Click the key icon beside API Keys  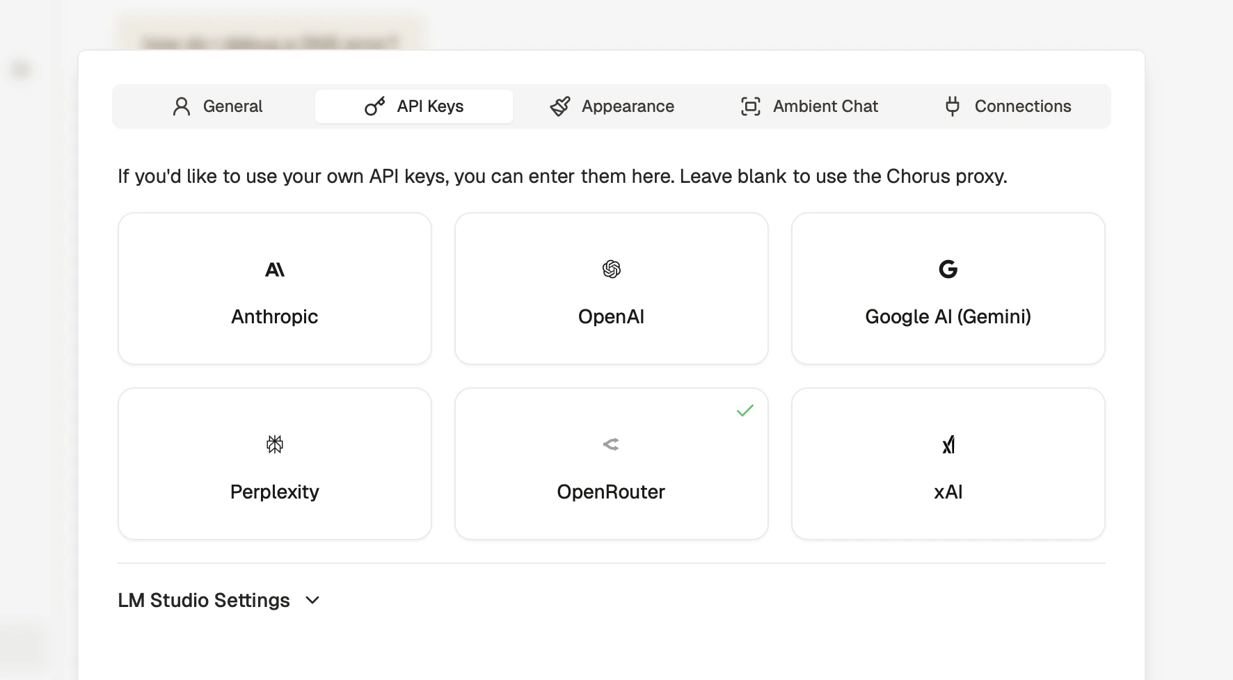click(x=375, y=106)
